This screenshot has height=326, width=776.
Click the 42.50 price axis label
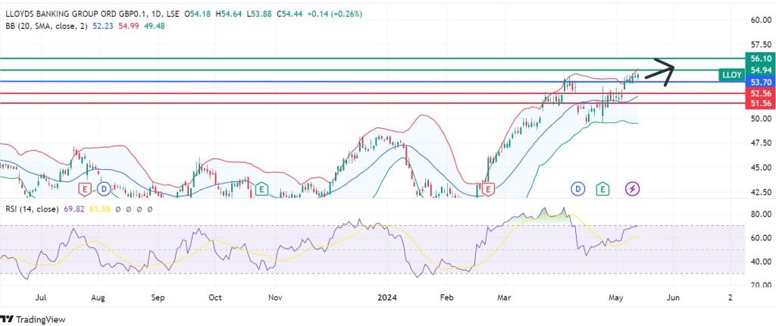click(x=761, y=193)
